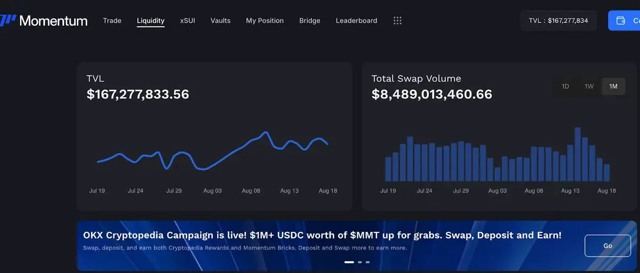Select the second banner carousel dot
The height and width of the screenshot is (273, 640).
tap(360, 262)
